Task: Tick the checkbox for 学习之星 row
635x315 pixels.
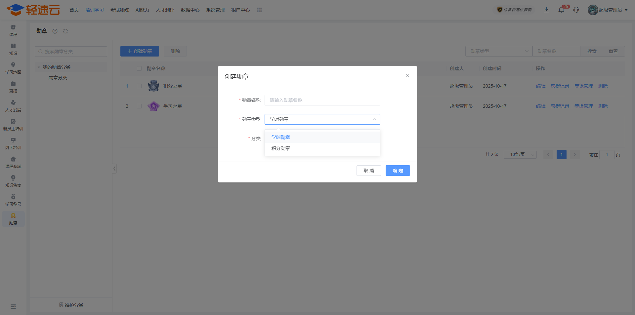Action: [x=139, y=106]
